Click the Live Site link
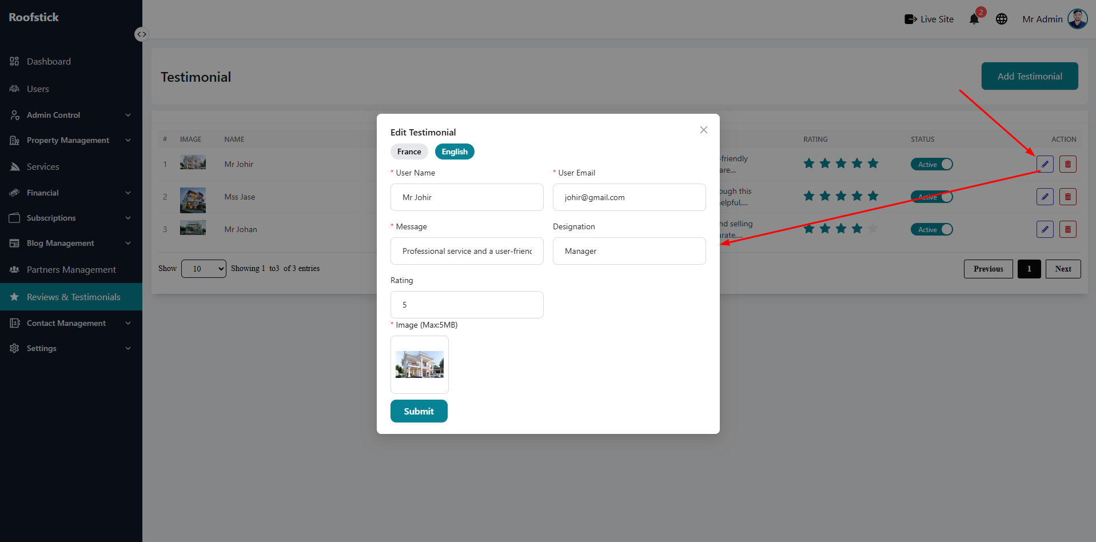The image size is (1096, 542). coord(929,19)
